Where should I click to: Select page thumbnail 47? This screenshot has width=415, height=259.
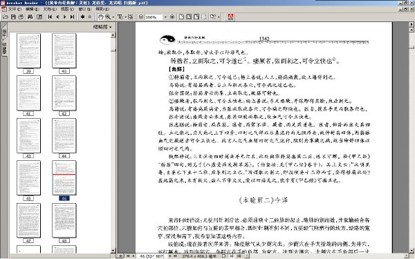28,220
